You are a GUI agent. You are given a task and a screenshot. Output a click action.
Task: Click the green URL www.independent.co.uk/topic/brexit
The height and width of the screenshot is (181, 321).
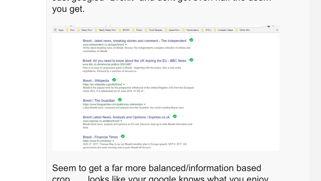[x=103, y=45]
